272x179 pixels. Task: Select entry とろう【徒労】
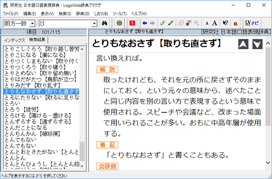(42, 110)
